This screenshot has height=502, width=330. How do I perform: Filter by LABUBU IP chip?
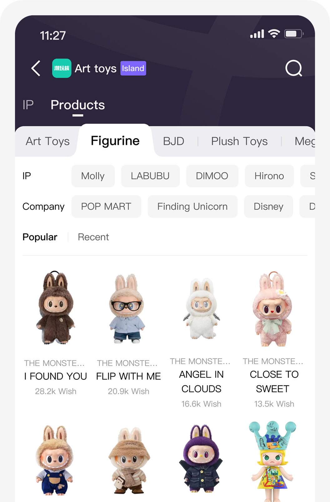click(x=150, y=176)
